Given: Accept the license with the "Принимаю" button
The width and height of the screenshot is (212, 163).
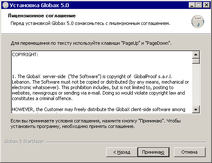Looking at the screenshot, I should click(153, 152).
